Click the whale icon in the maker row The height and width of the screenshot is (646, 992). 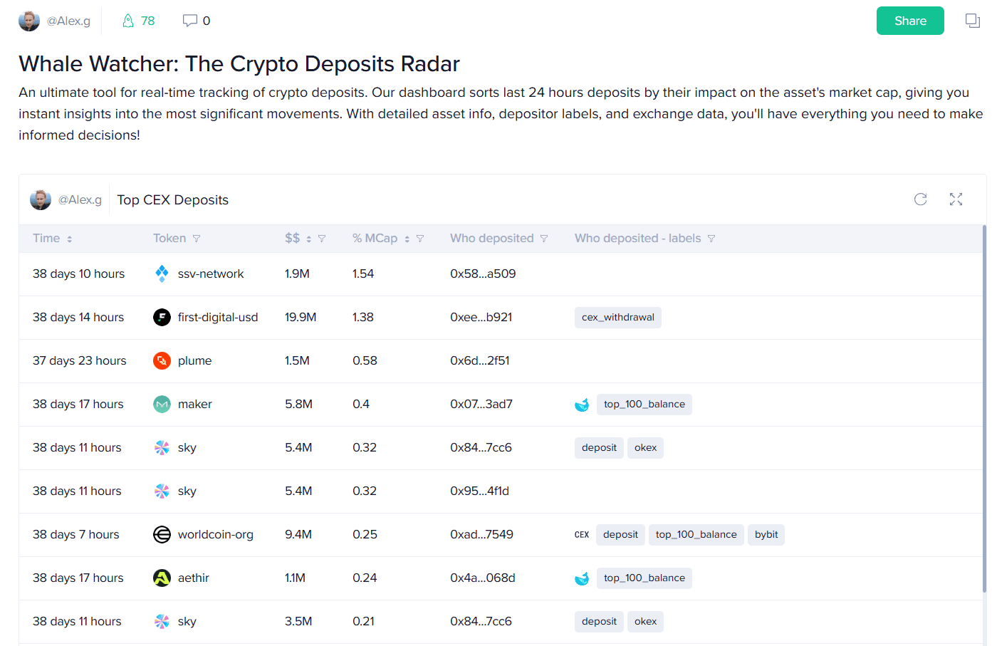pyautogui.click(x=582, y=405)
